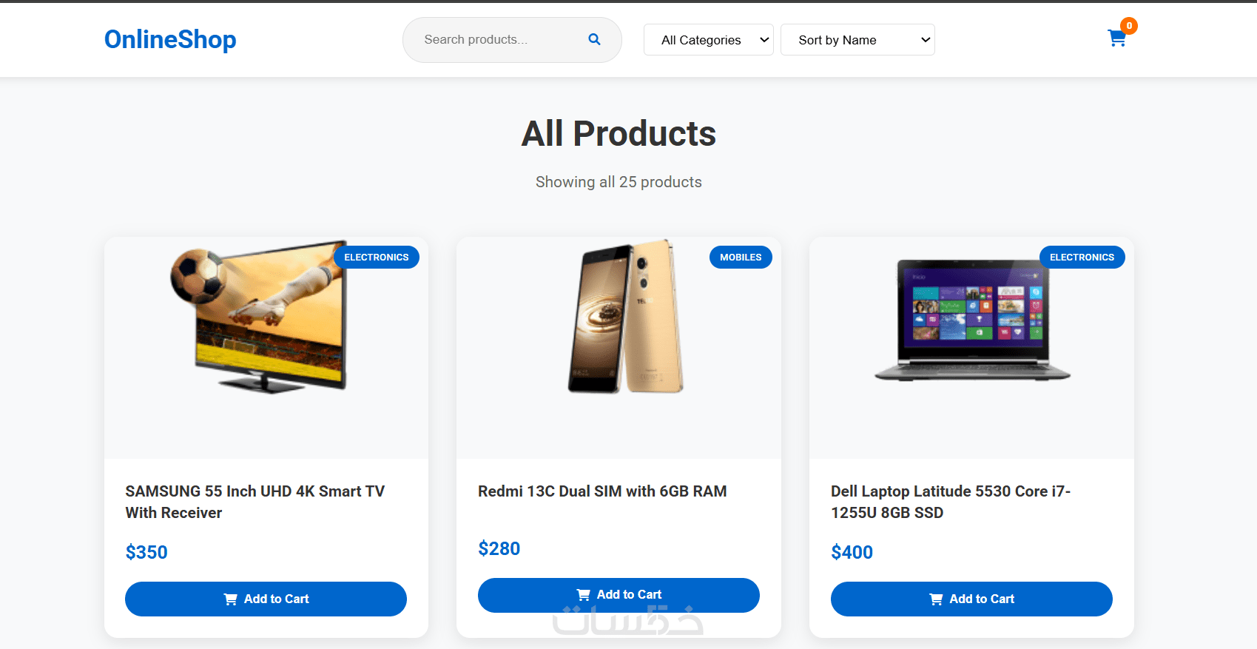This screenshot has height=649, width=1257.
Task: Add the Samsung Smart TV to cart
Action: click(x=266, y=599)
